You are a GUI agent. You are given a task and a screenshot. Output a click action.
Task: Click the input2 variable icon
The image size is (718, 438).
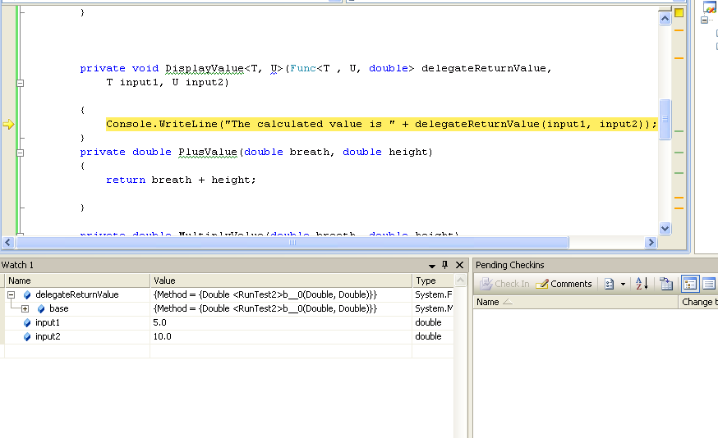[27, 337]
